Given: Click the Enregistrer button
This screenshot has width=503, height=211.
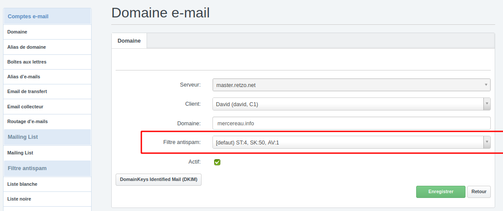Looking at the screenshot, I should point(441,192).
